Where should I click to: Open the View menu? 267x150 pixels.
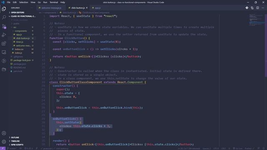point(33,2)
